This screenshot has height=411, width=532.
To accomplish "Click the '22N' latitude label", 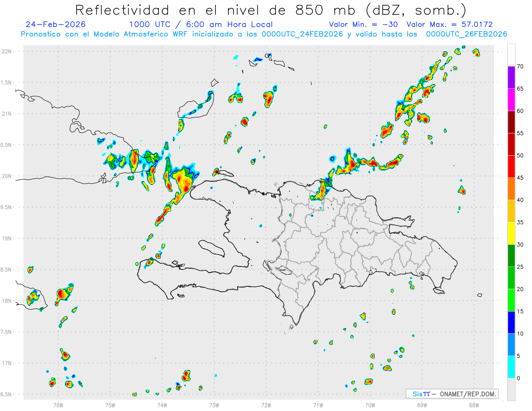I will 7,51.
